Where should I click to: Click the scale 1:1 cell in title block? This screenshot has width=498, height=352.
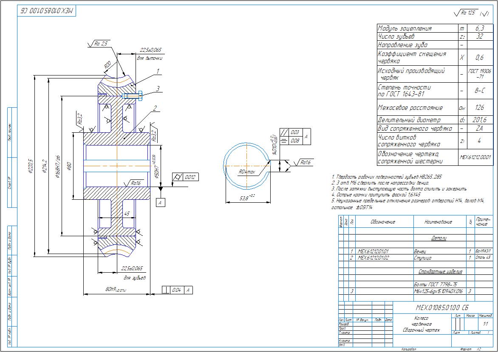click(485, 324)
